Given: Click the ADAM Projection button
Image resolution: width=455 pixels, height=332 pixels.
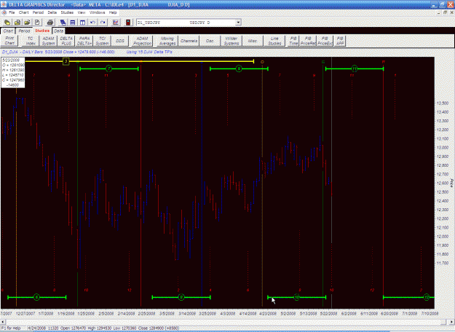Looking at the screenshot, I should click(142, 41).
